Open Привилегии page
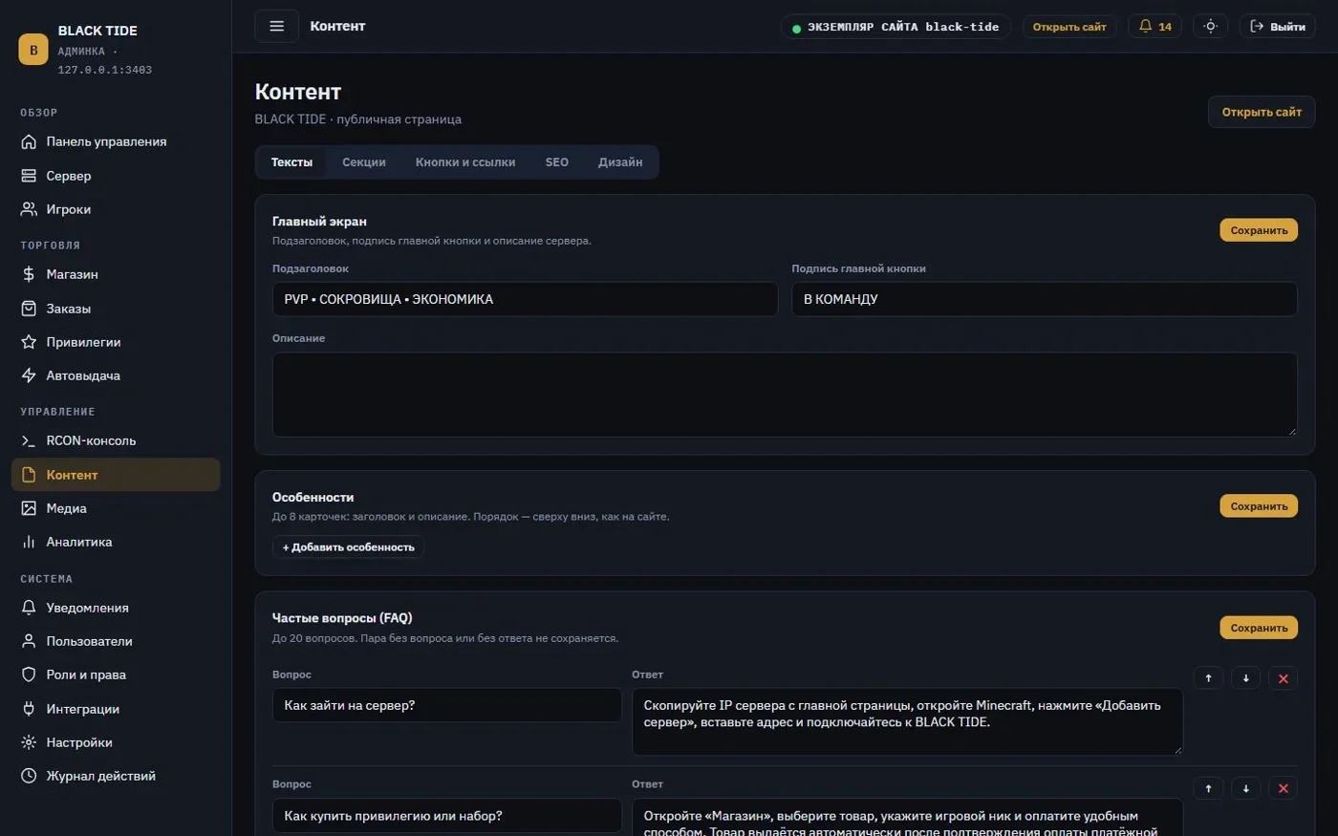The image size is (1338, 836). (x=116, y=342)
